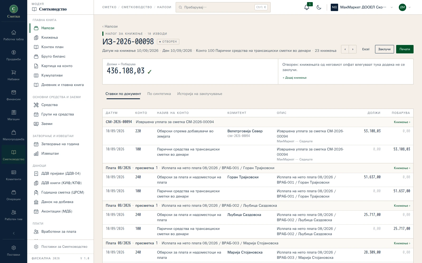Go to next document arrow
The height and width of the screenshot is (263, 422).
click(x=353, y=49)
